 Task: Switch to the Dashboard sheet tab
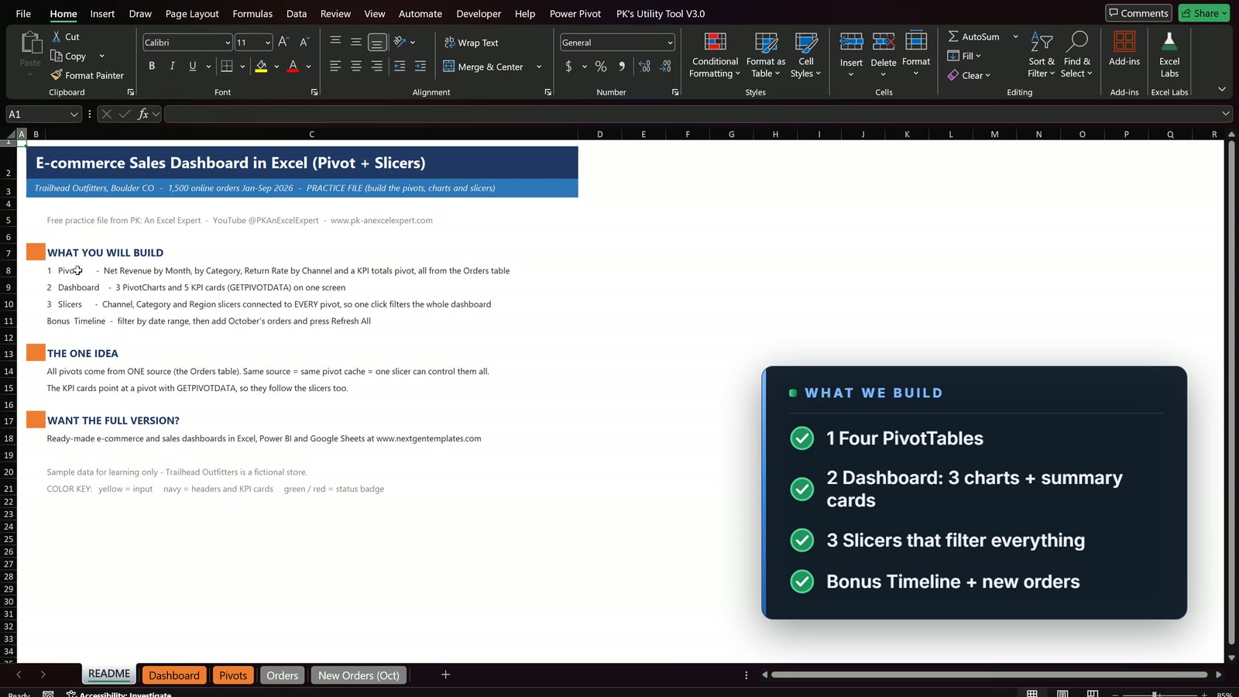(x=174, y=675)
